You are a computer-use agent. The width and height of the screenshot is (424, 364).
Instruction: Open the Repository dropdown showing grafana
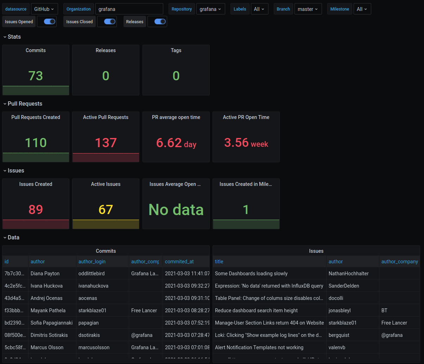tap(210, 9)
